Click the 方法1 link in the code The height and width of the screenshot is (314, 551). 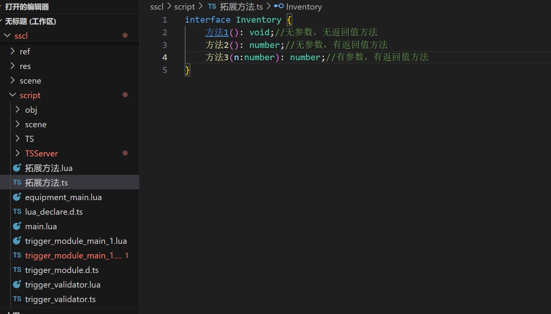point(217,32)
